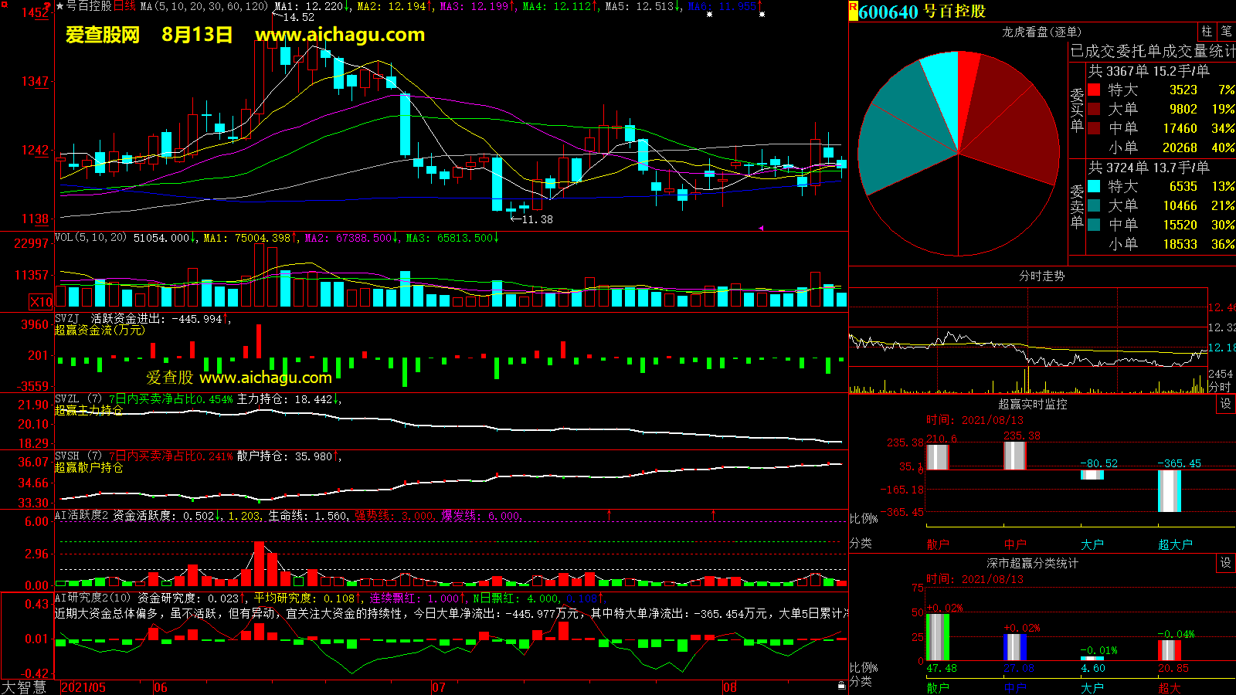This screenshot has width=1236, height=695.
Task: Click the MA1: 12.220 value
Action: tap(309, 6)
